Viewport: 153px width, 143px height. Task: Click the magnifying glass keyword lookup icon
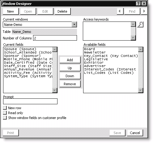[140, 24]
